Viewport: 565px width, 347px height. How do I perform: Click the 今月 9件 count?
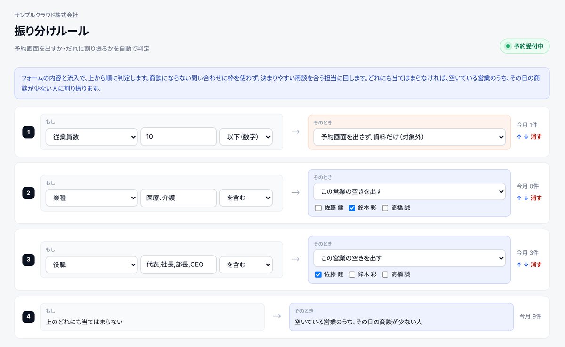531,316
